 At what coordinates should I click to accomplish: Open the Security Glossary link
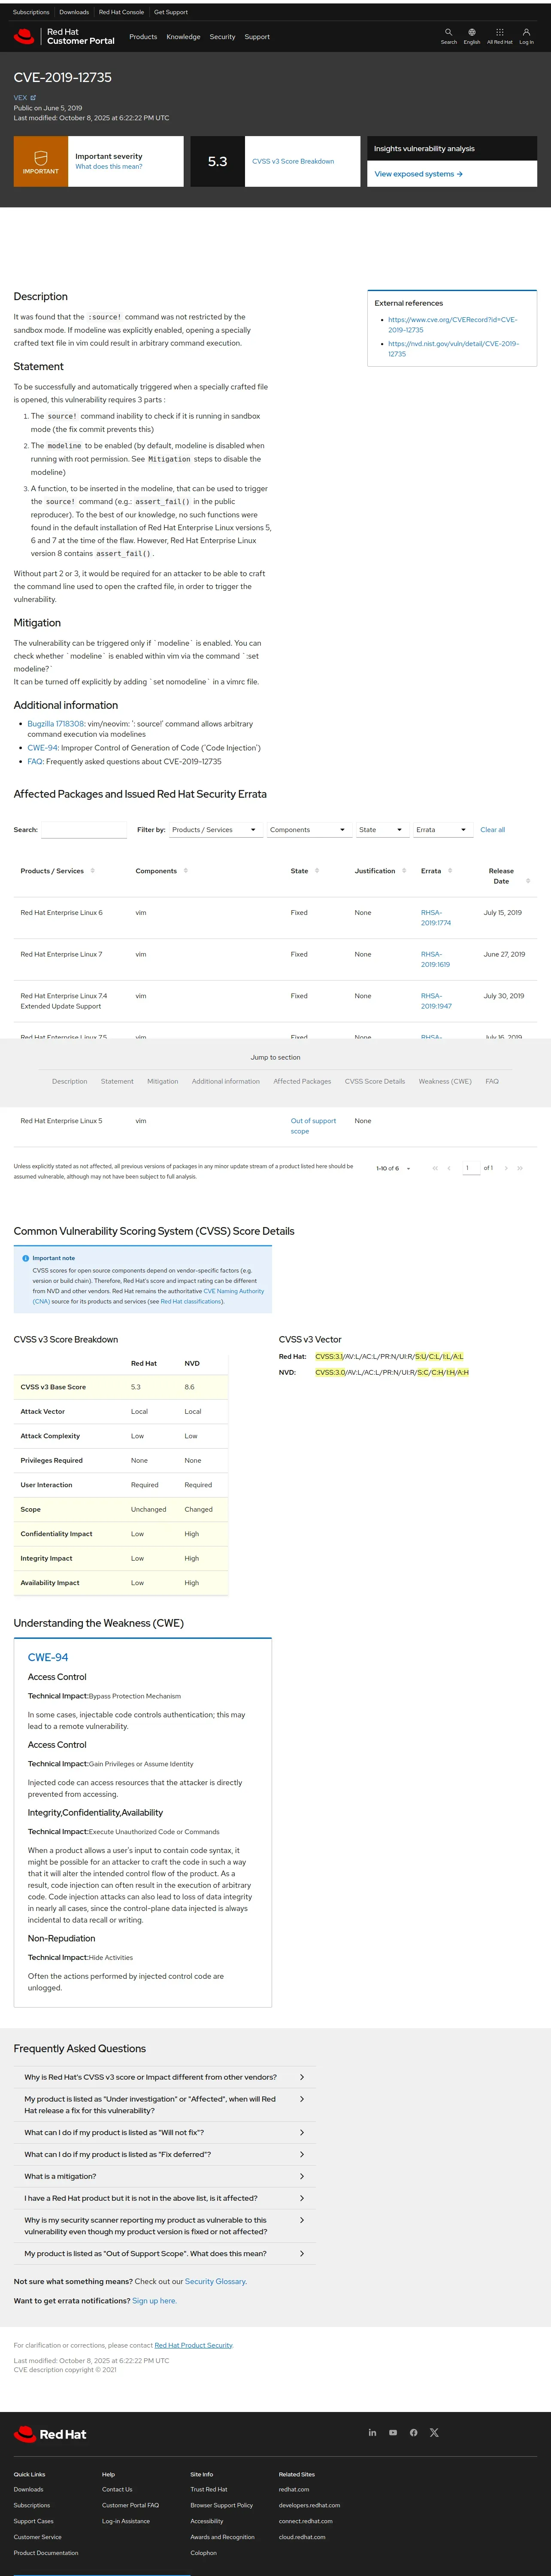coord(215,2281)
